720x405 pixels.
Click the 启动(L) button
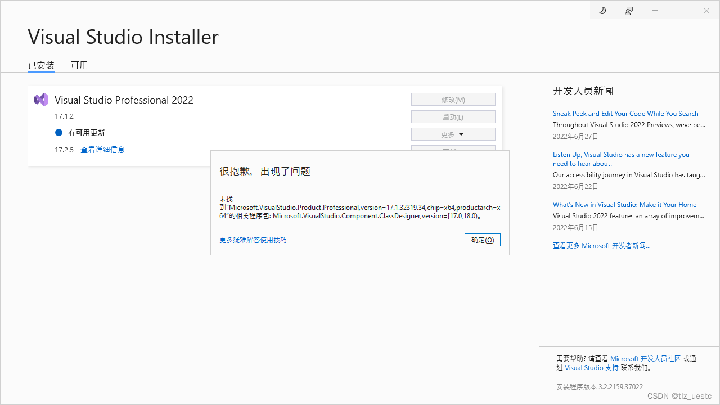[453, 117]
